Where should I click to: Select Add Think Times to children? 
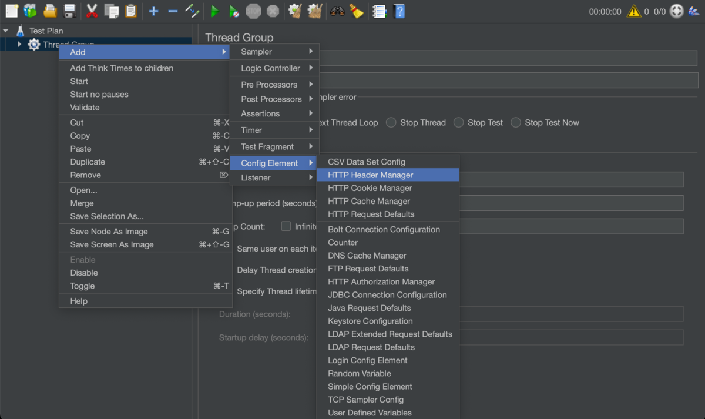coord(145,68)
